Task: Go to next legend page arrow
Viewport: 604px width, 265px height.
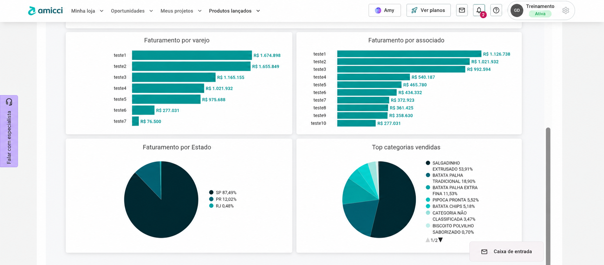Action: pos(440,240)
